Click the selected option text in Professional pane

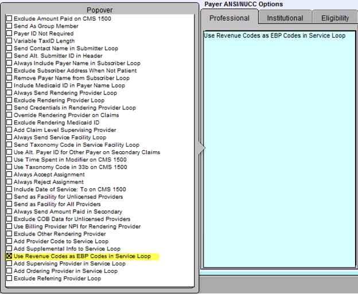(275, 36)
